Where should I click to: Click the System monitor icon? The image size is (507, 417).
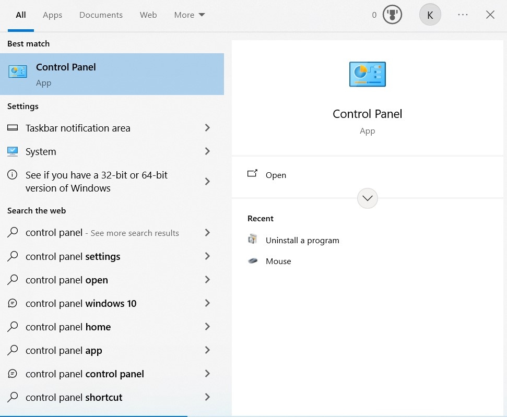[x=13, y=151]
